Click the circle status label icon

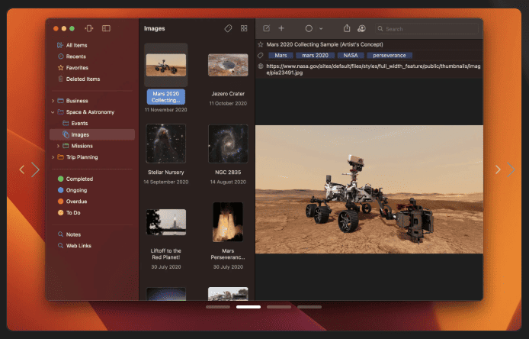(x=309, y=28)
